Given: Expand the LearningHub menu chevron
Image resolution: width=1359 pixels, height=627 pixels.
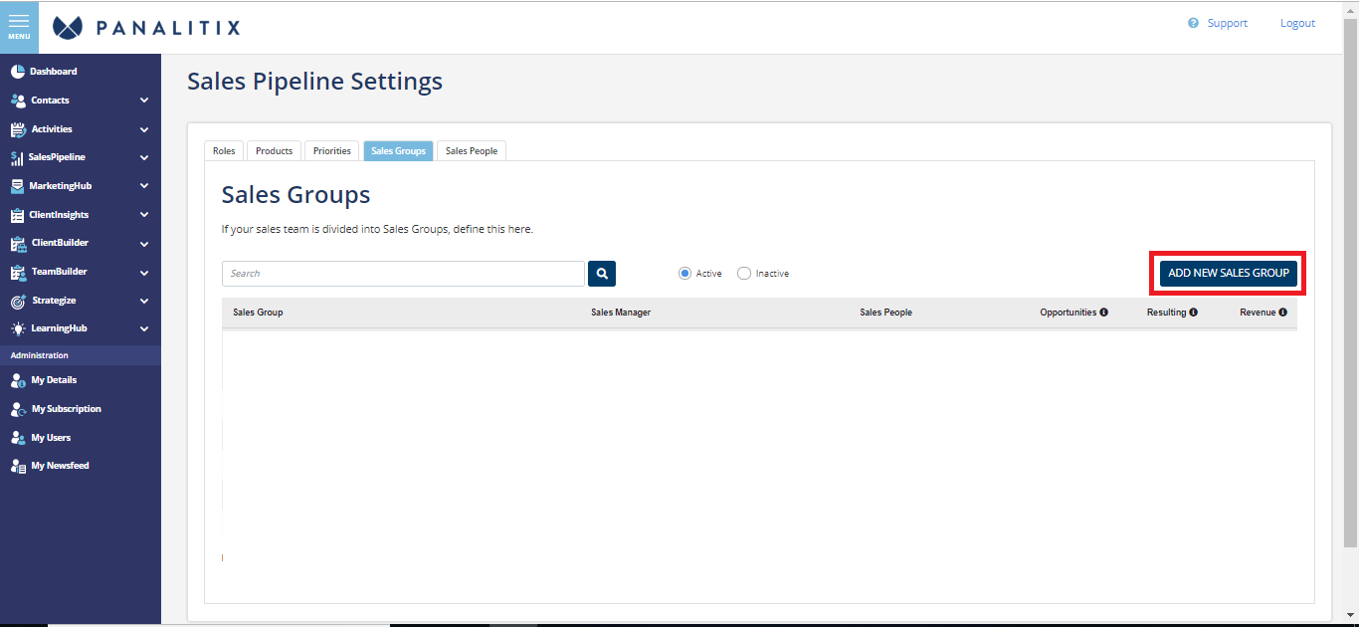Looking at the screenshot, I should coord(144,328).
